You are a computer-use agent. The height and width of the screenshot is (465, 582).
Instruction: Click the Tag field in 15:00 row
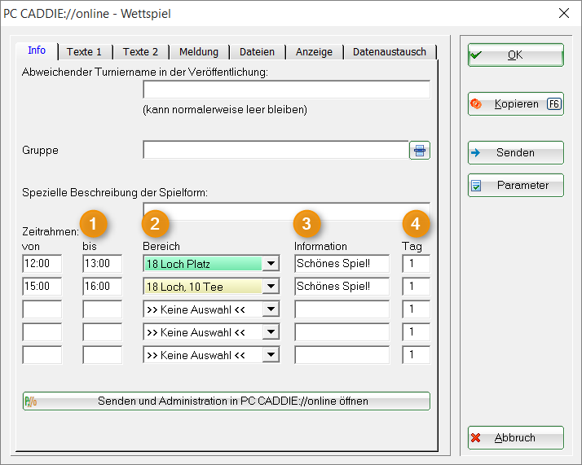[416, 287]
